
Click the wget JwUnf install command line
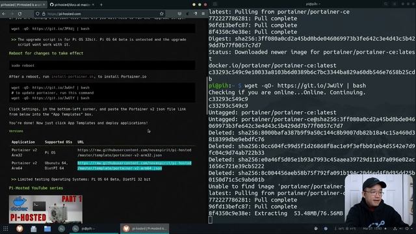point(50,87)
